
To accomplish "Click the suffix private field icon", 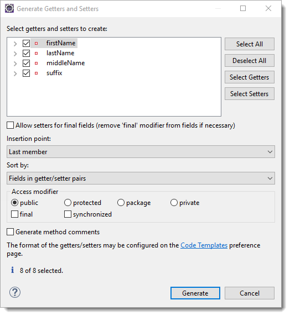I will [x=36, y=73].
